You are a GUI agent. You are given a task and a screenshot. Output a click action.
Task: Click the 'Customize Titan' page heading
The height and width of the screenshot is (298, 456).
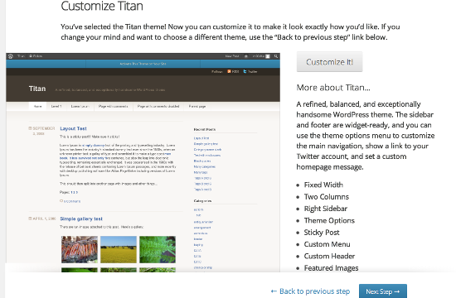click(x=102, y=6)
